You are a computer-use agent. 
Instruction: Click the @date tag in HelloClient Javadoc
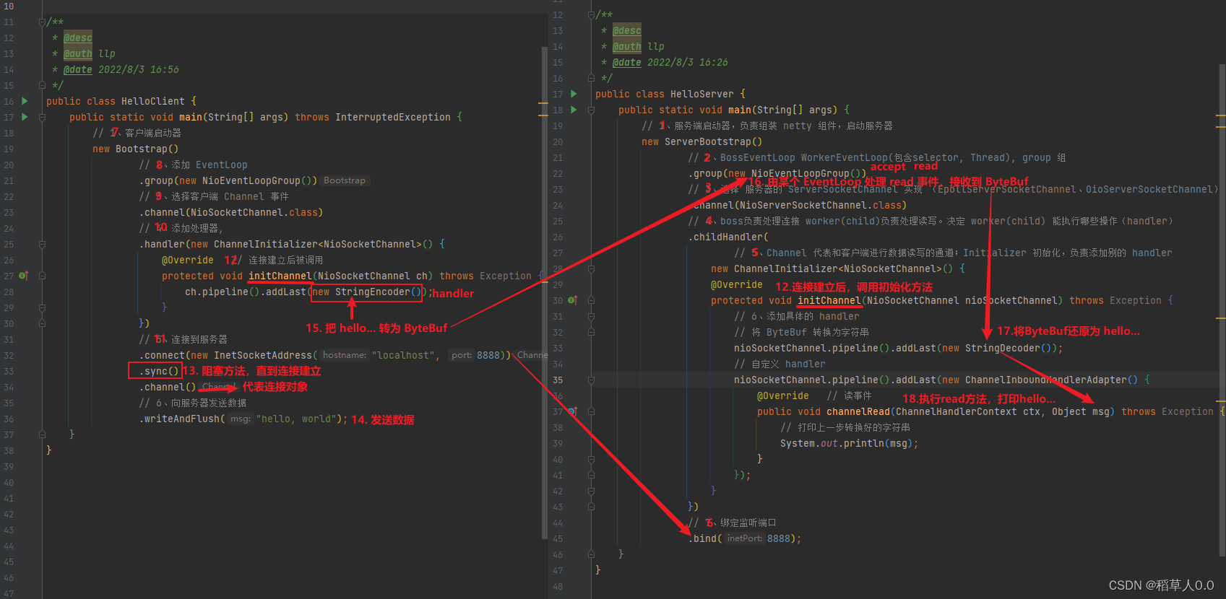coord(78,69)
